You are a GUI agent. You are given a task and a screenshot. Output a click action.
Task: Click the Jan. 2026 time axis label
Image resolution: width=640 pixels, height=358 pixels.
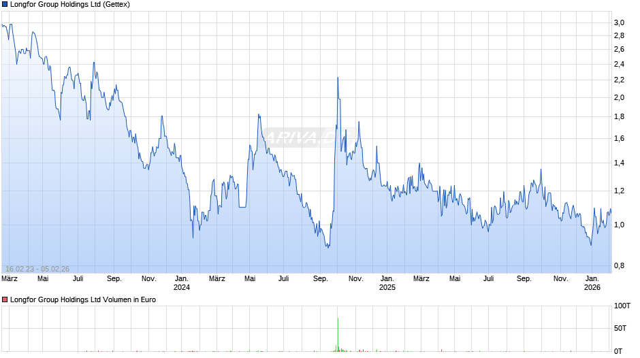[x=592, y=283]
